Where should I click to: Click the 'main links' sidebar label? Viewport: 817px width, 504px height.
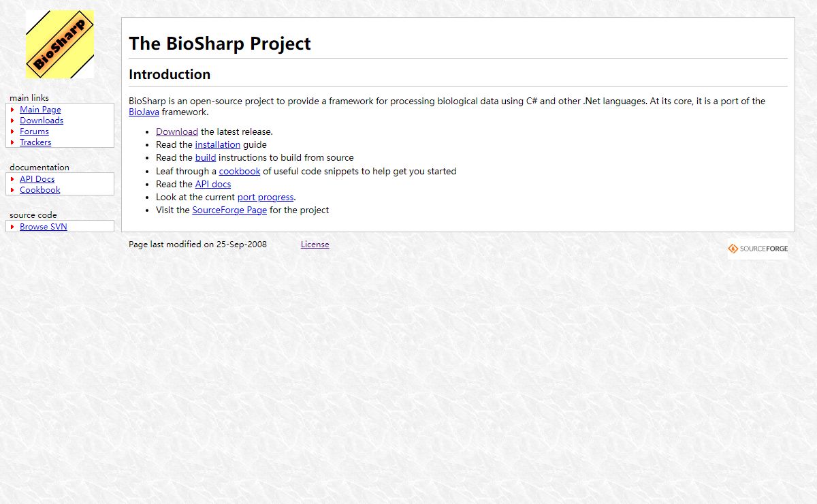tap(29, 98)
